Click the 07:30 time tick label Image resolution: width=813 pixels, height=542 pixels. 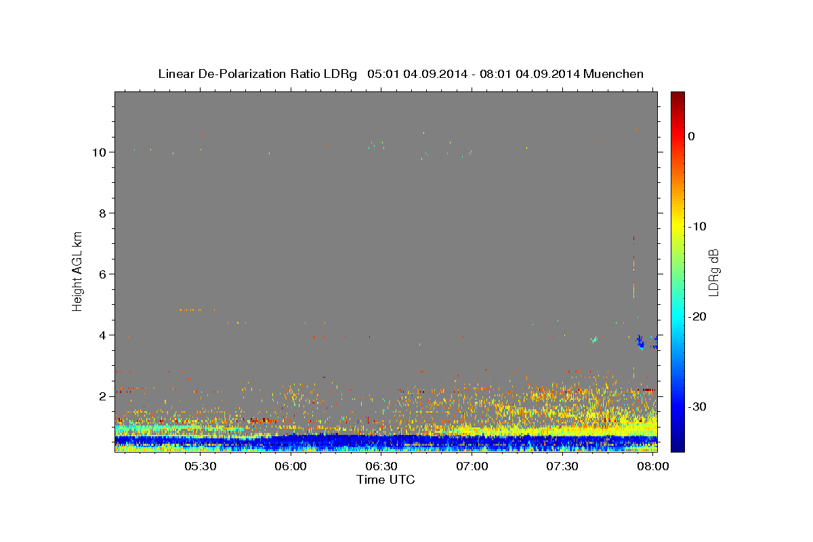[x=562, y=466]
